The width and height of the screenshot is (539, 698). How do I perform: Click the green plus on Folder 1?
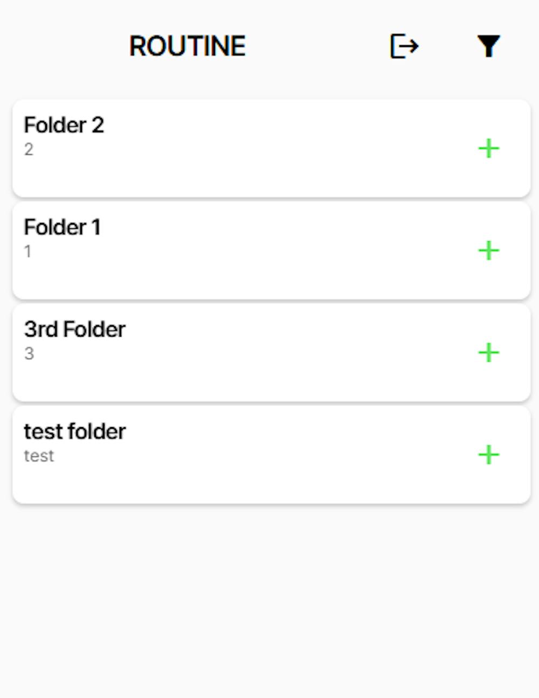pos(489,251)
